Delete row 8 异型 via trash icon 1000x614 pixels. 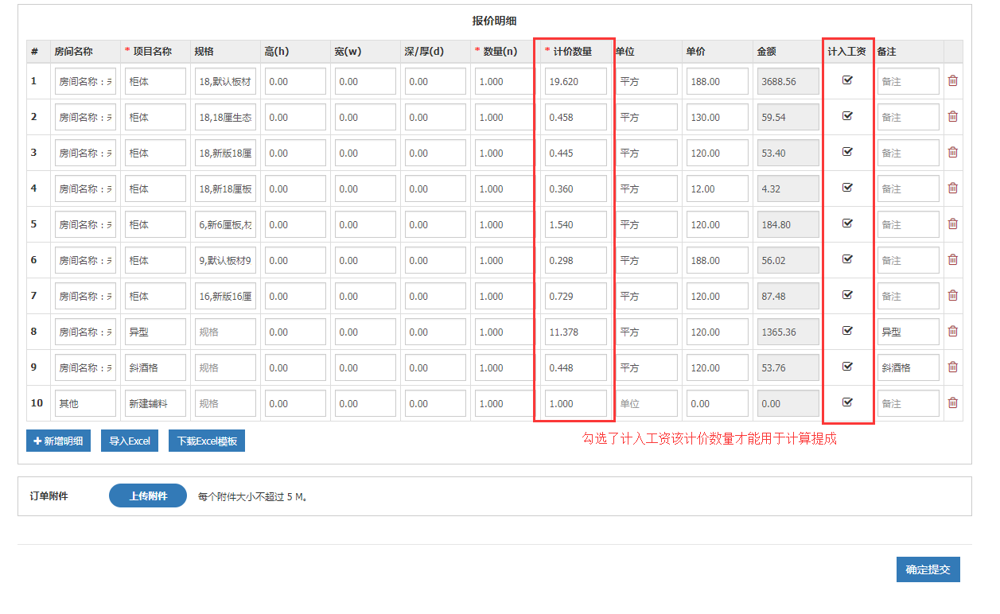click(x=952, y=331)
